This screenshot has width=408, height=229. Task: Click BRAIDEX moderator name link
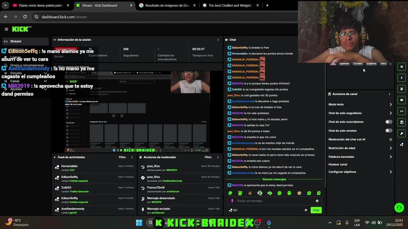pyautogui.click(x=172, y=170)
